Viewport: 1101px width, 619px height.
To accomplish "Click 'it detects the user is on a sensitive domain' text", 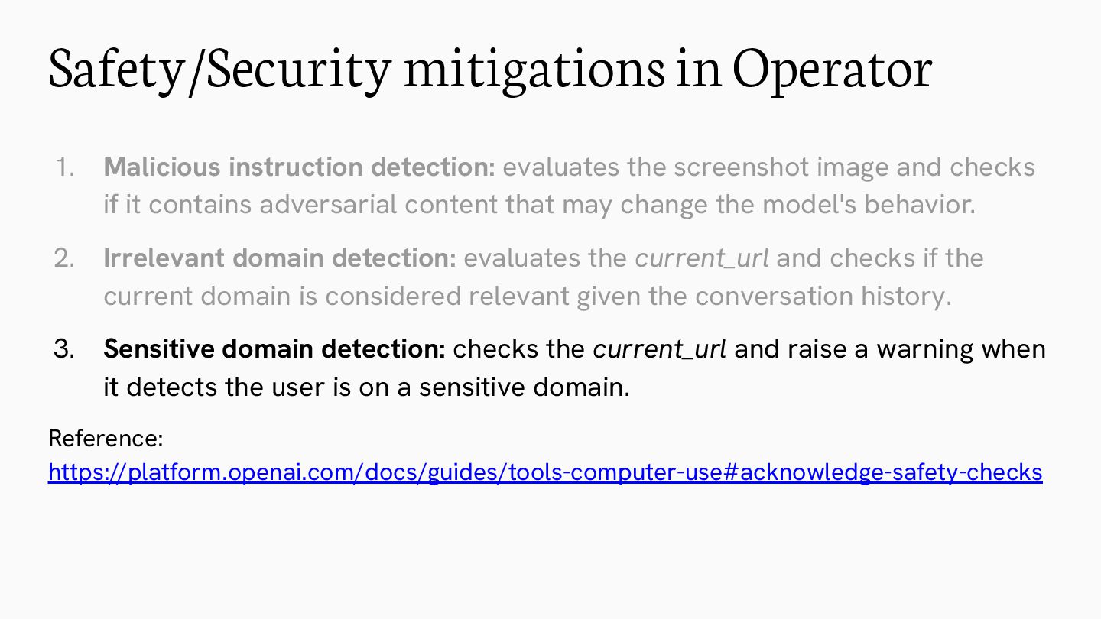I will point(366,387).
